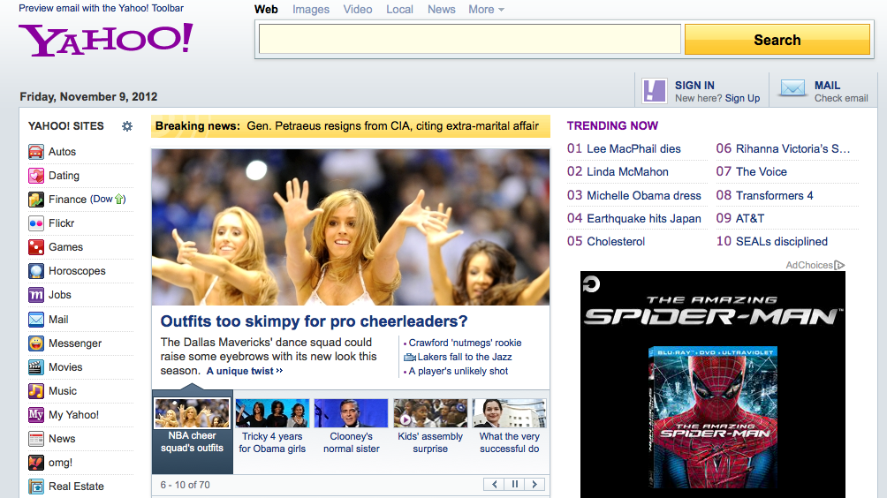Screen dimensions: 887x498
Task: Open the Movies clapperboard icon
Action: pyautogui.click(x=36, y=367)
